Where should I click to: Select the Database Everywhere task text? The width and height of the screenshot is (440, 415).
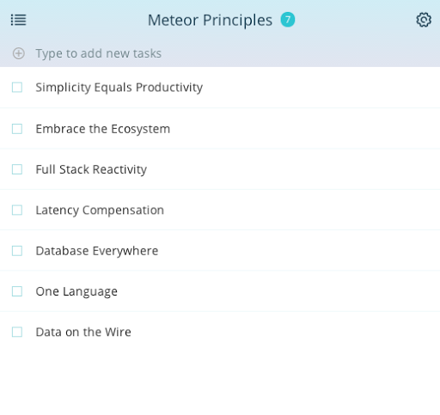tap(97, 251)
